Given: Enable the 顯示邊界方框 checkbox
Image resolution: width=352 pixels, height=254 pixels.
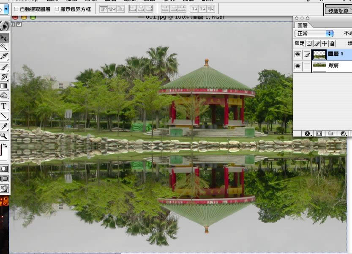Looking at the screenshot, I should coord(57,9).
